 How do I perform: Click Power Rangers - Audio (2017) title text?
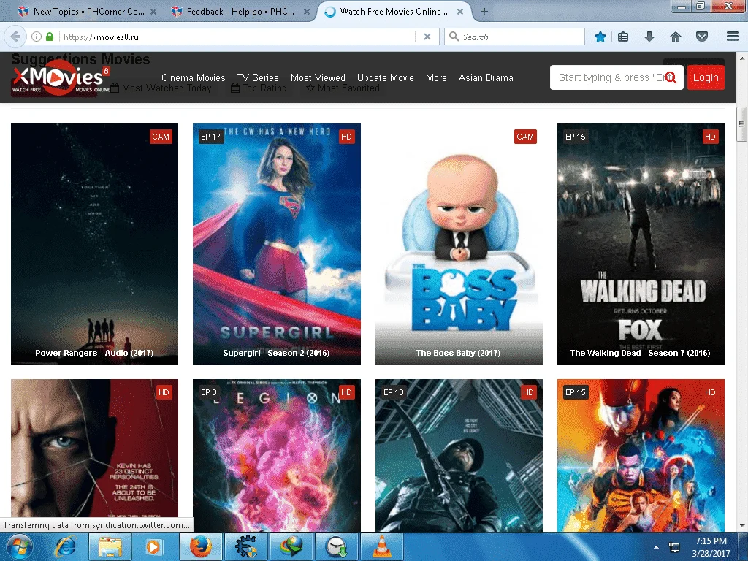(x=94, y=353)
